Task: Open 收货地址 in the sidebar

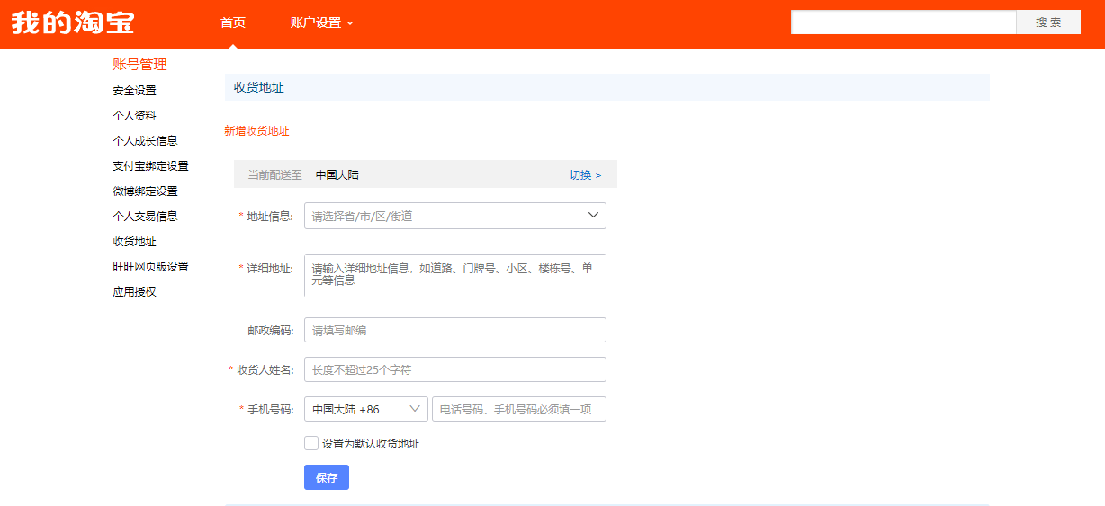Action: [x=134, y=242]
